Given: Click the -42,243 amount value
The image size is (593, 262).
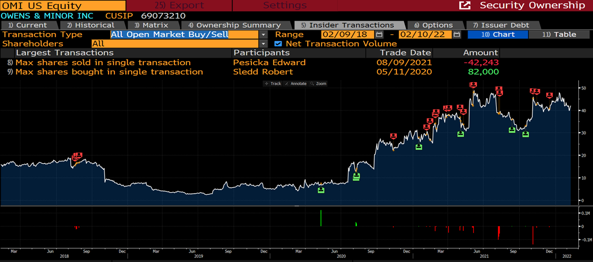Looking at the screenshot, I should click(x=481, y=63).
